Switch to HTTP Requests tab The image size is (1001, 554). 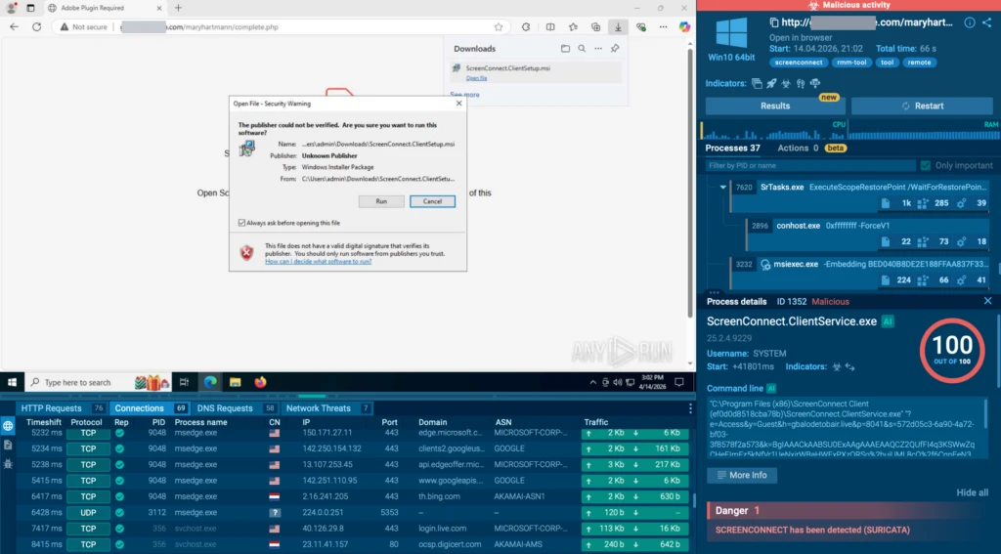[x=62, y=408]
